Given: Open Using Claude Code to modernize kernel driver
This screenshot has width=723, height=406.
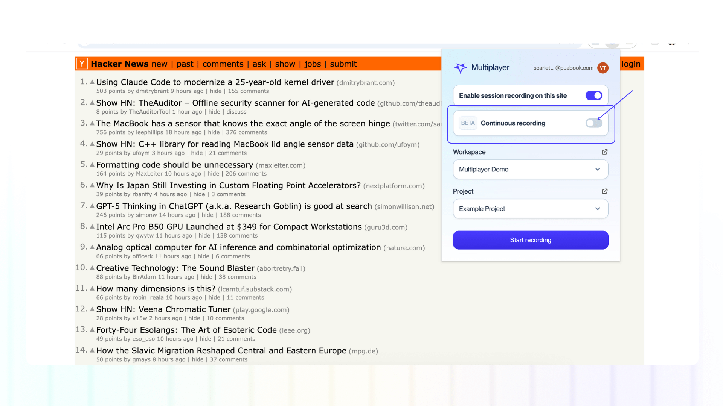Looking at the screenshot, I should [x=215, y=82].
